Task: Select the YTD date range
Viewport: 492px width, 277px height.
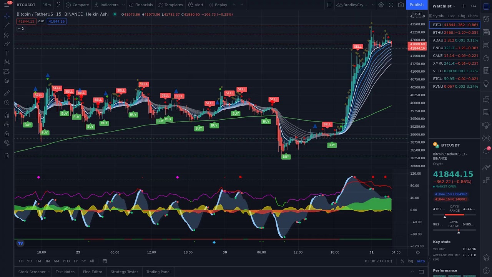Action: tap(66, 261)
